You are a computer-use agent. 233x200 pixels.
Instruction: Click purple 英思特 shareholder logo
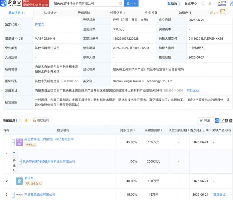[19, 142]
